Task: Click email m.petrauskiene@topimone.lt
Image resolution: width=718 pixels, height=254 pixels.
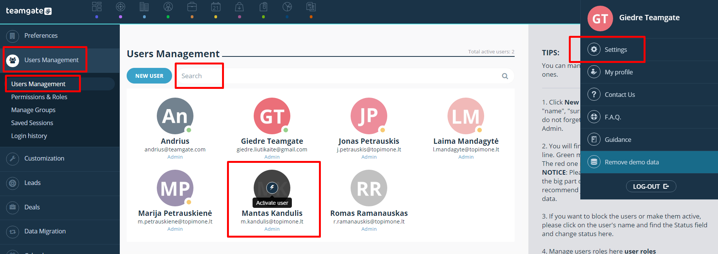Action: tap(175, 222)
